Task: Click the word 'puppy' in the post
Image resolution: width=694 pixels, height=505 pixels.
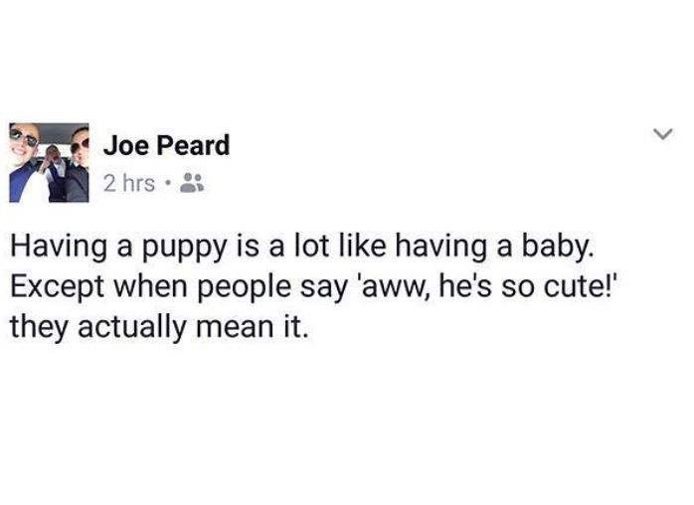Action: point(184,250)
